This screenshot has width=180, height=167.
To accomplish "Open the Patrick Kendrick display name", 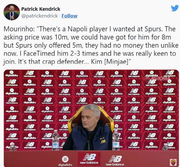I will [x=41, y=9].
